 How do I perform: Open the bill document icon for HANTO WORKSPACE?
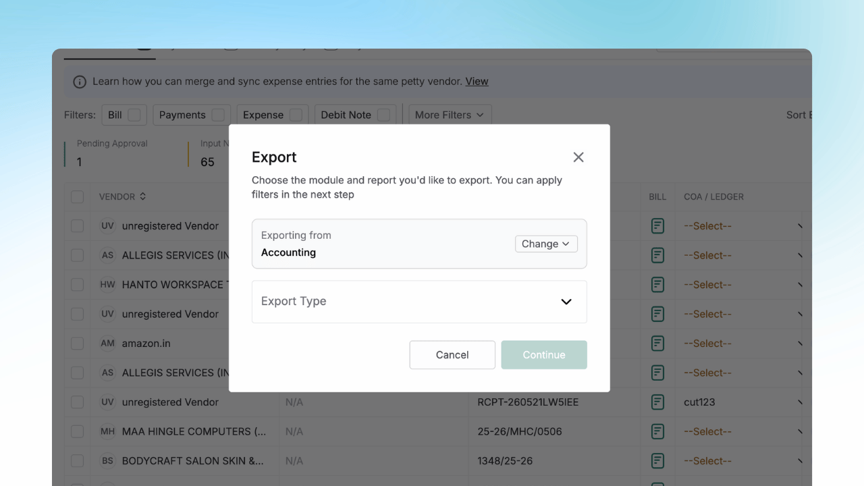tap(657, 285)
